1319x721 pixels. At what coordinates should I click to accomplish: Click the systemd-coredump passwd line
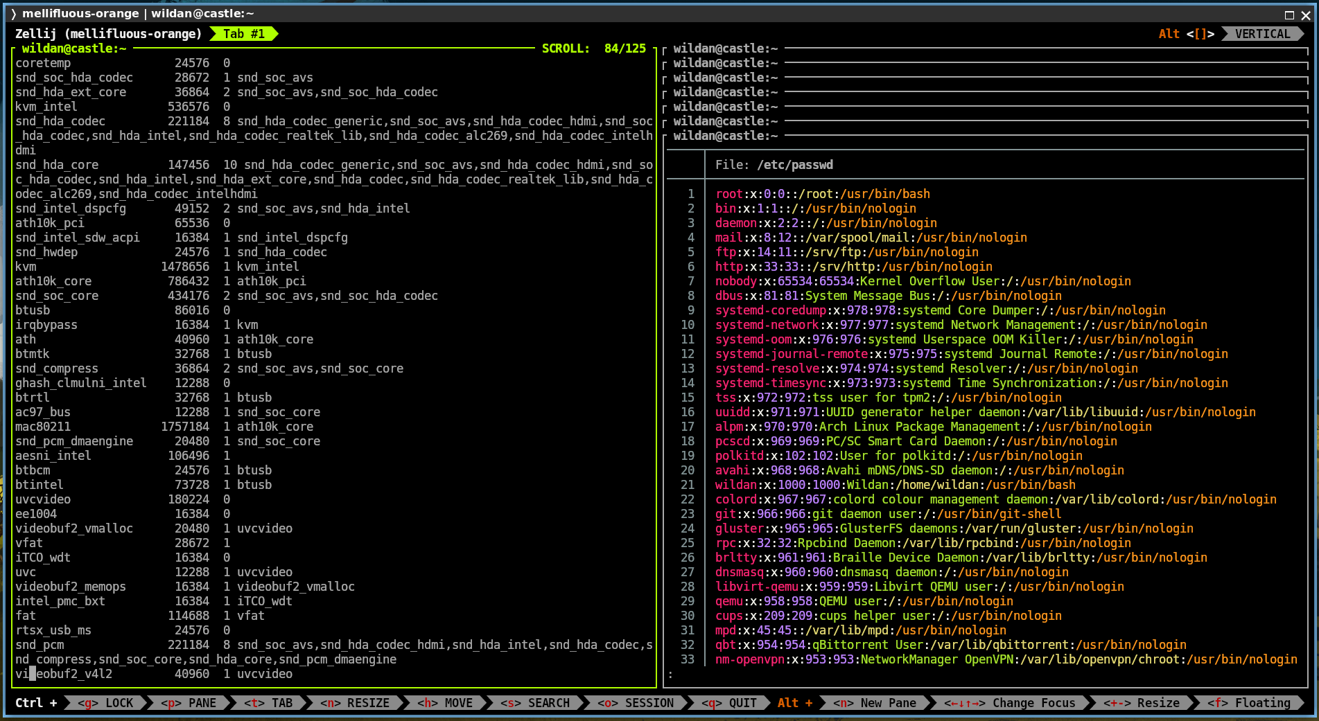(x=941, y=310)
